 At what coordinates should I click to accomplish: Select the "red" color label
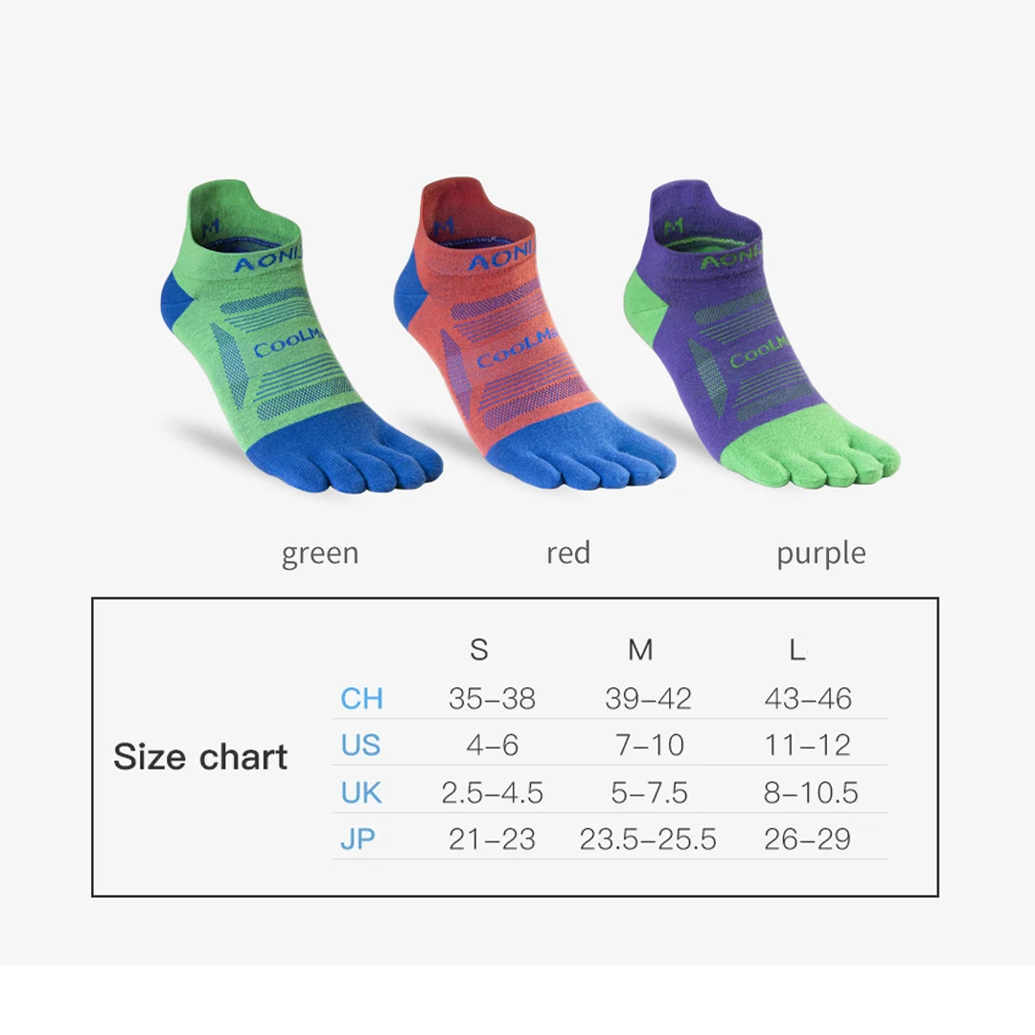coord(567,553)
